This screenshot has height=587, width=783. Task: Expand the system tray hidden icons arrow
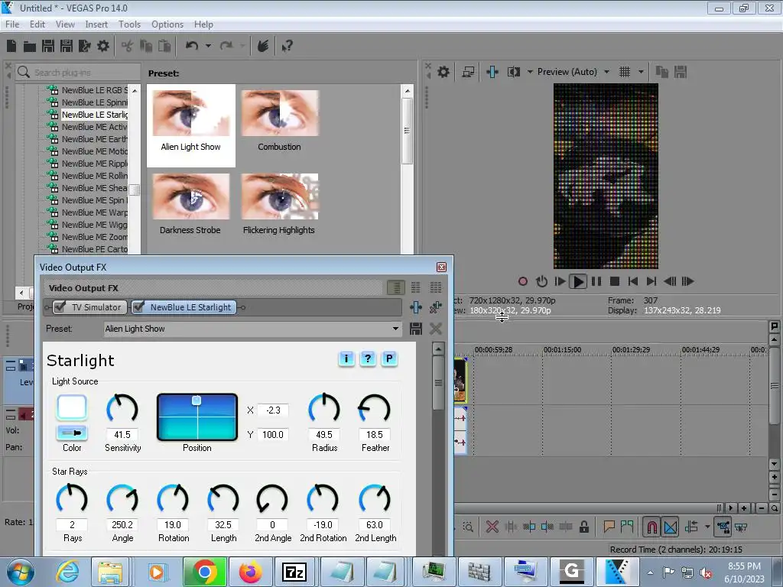tap(650, 572)
